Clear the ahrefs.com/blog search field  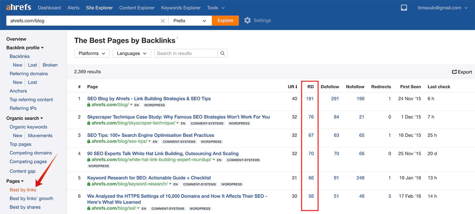coord(163,21)
